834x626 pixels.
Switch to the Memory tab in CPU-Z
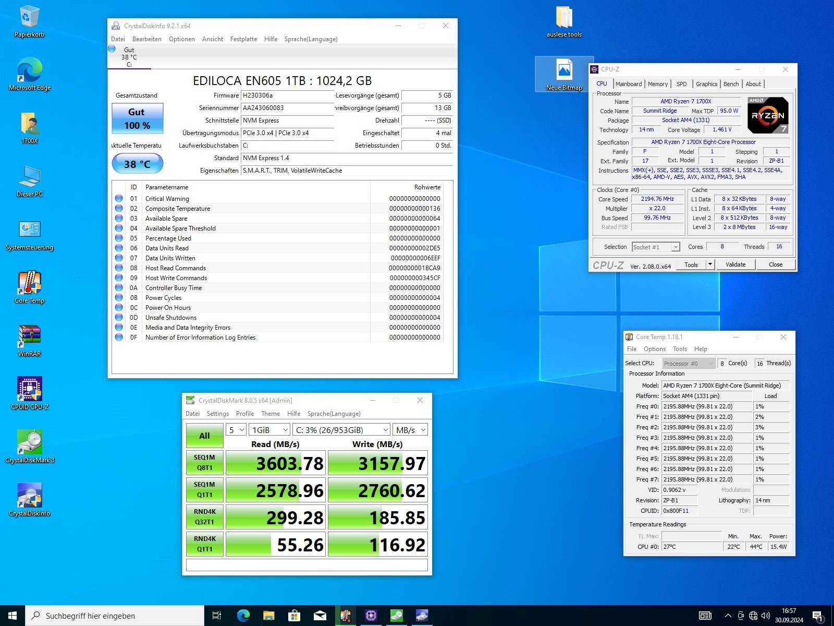point(658,84)
